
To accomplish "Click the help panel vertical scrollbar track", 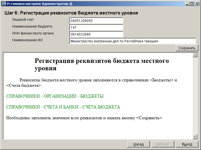I will click(x=195, y=96).
